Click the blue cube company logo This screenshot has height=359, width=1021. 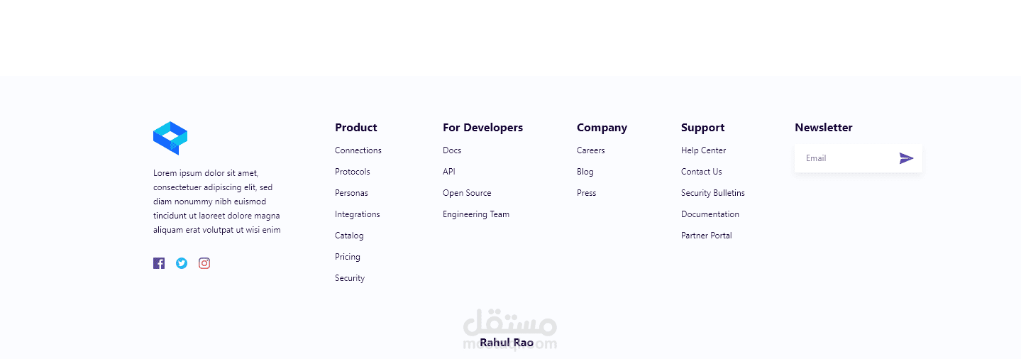click(x=170, y=138)
